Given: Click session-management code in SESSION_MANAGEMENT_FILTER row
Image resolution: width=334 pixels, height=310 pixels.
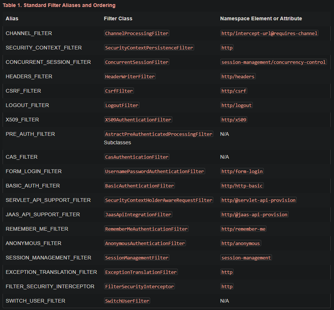Looking at the screenshot, I should pos(246,258).
